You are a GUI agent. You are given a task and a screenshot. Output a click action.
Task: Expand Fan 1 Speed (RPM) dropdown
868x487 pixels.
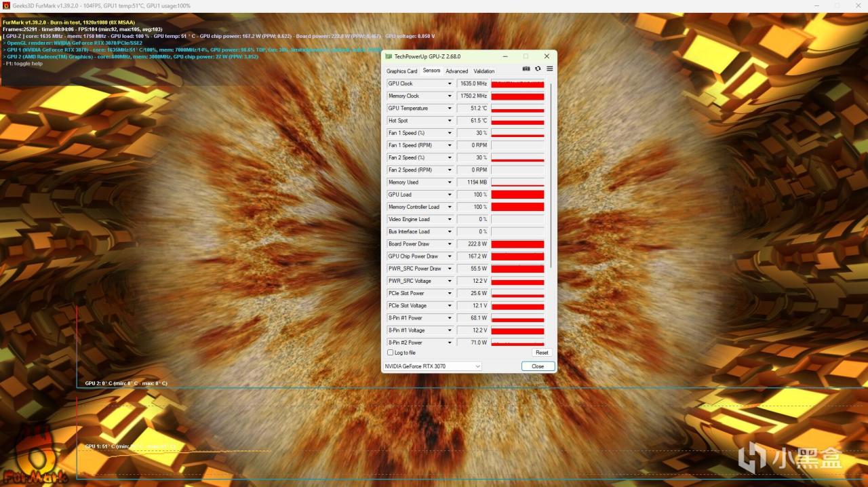(x=449, y=145)
